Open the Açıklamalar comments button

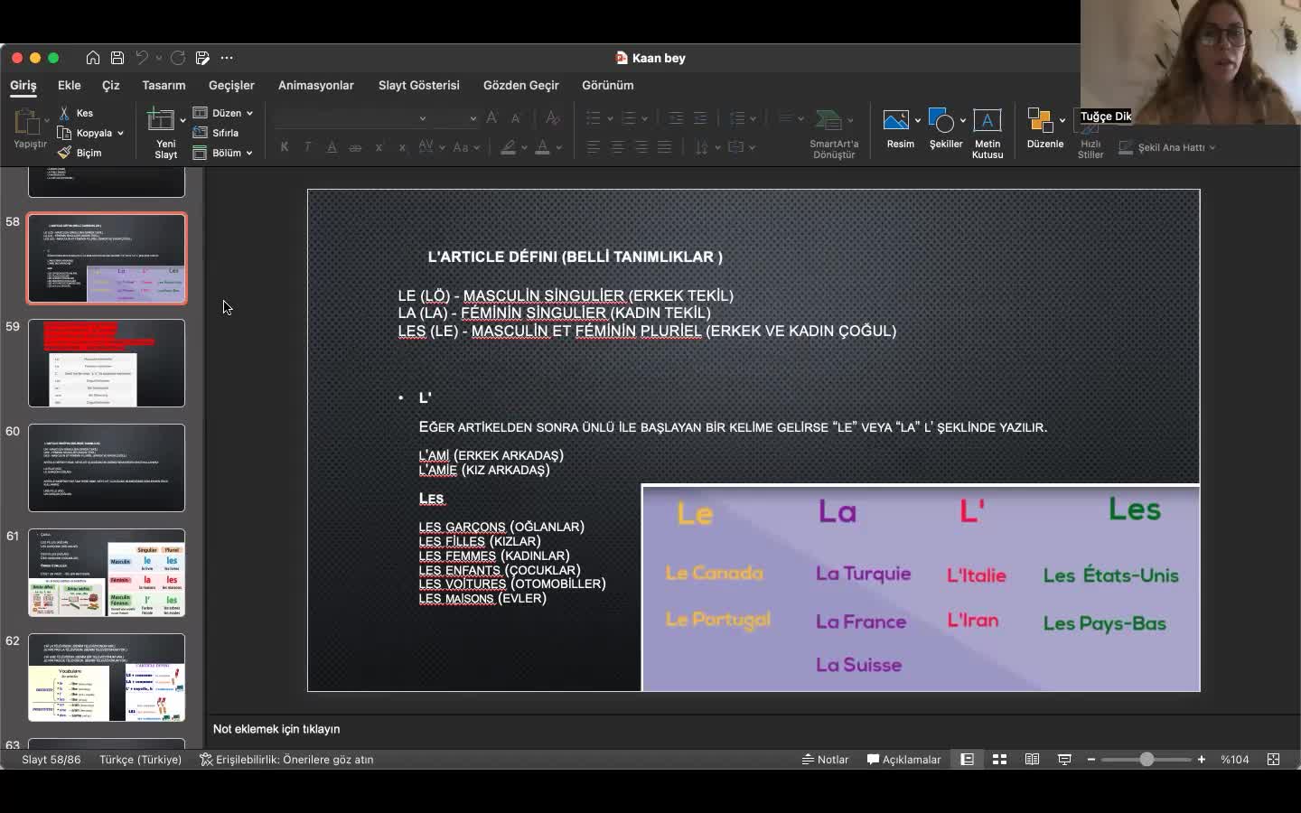pyautogui.click(x=903, y=760)
